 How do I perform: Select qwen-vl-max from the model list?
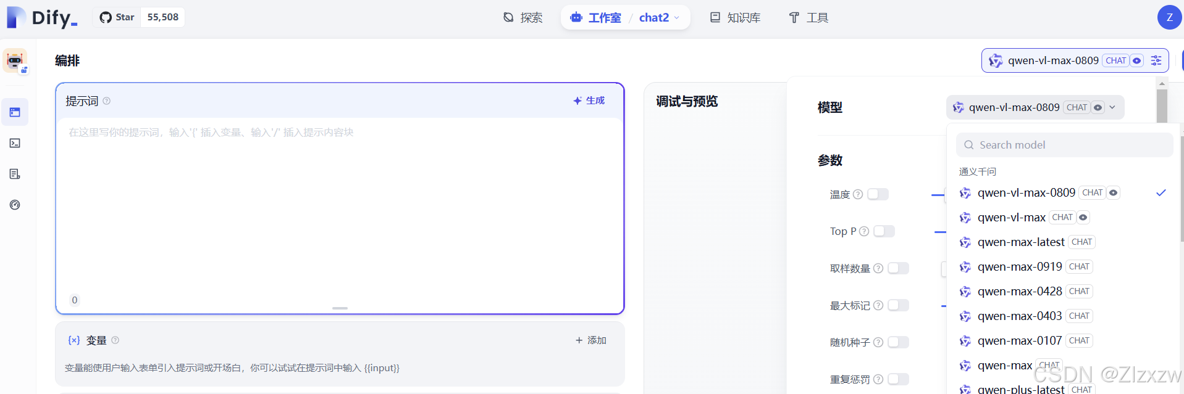point(1063,217)
